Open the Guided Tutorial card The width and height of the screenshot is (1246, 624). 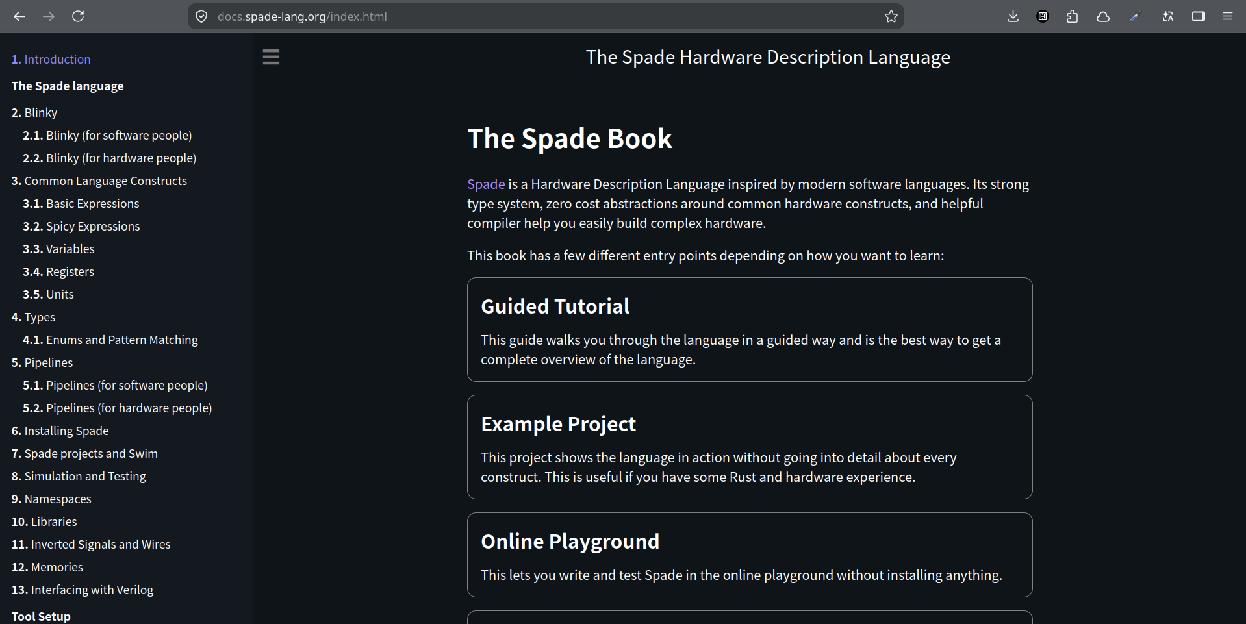[x=750, y=329]
